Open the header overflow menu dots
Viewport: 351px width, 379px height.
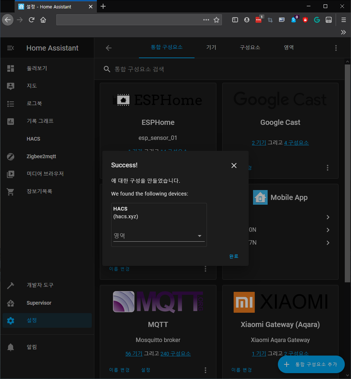pos(336,48)
